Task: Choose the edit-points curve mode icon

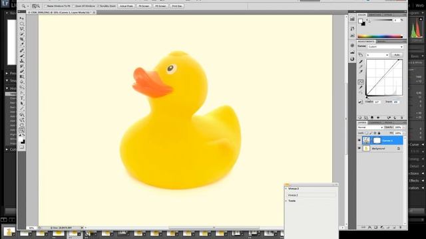Action: click(x=361, y=82)
